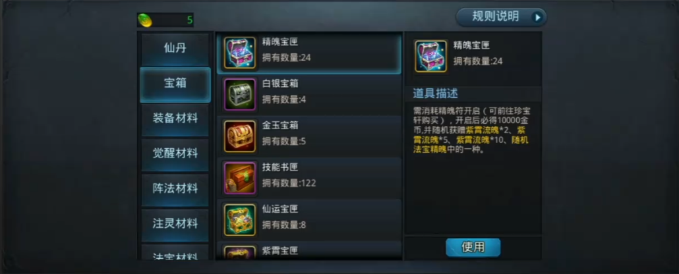Open the 阵法材料 tab
Screen dimensions: 679x274
[175, 189]
